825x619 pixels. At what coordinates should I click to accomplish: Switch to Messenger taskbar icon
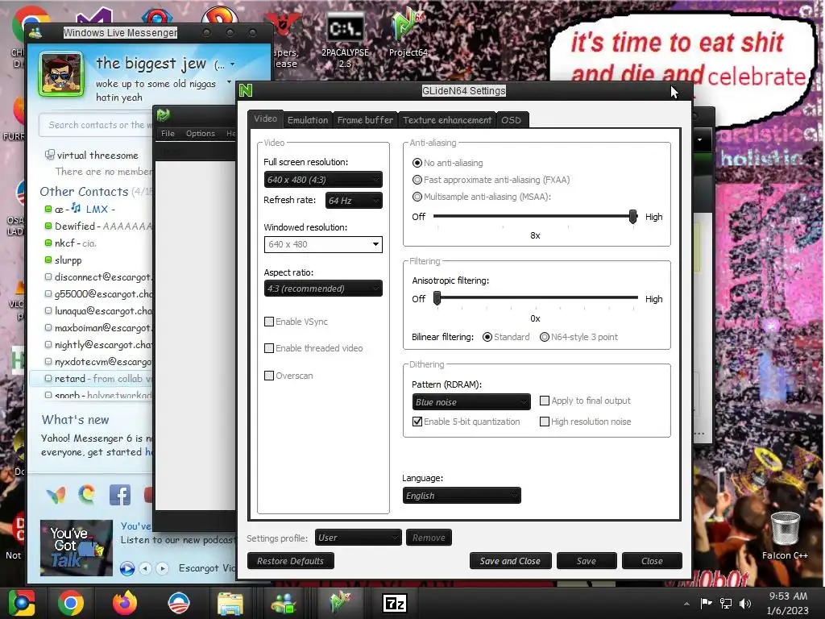284,603
